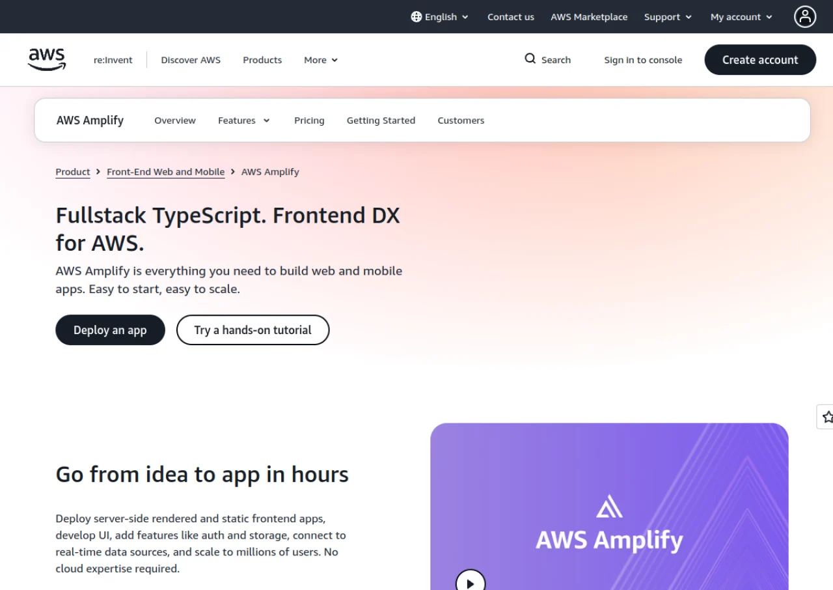833x590 pixels.
Task: Play the AWS Amplify video
Action: [471, 584]
